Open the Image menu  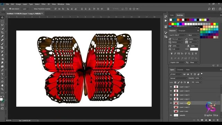[18, 4]
